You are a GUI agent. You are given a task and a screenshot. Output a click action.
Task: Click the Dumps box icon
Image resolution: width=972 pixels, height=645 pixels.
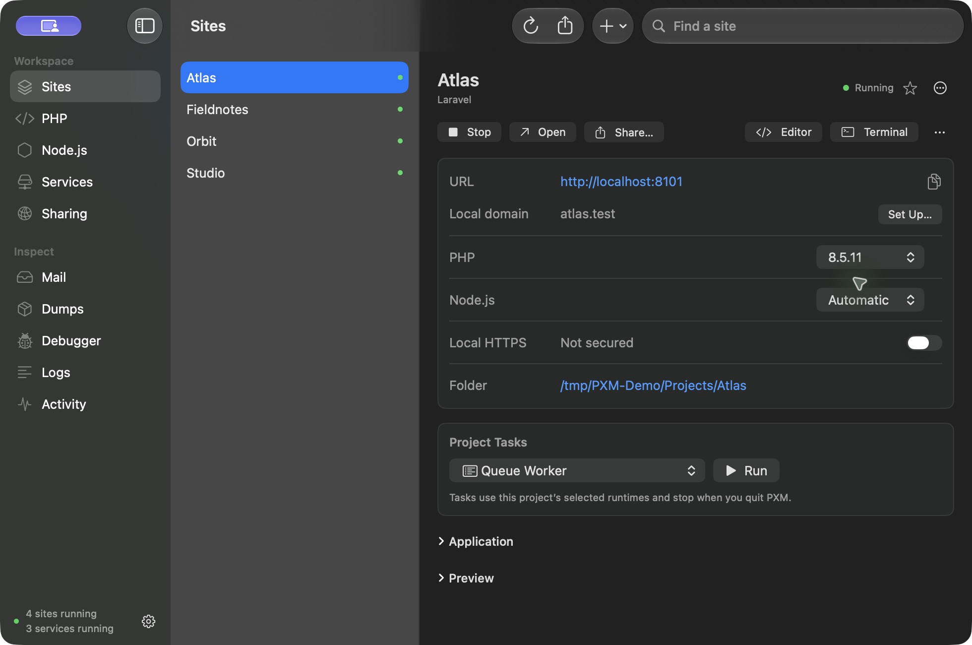(25, 309)
